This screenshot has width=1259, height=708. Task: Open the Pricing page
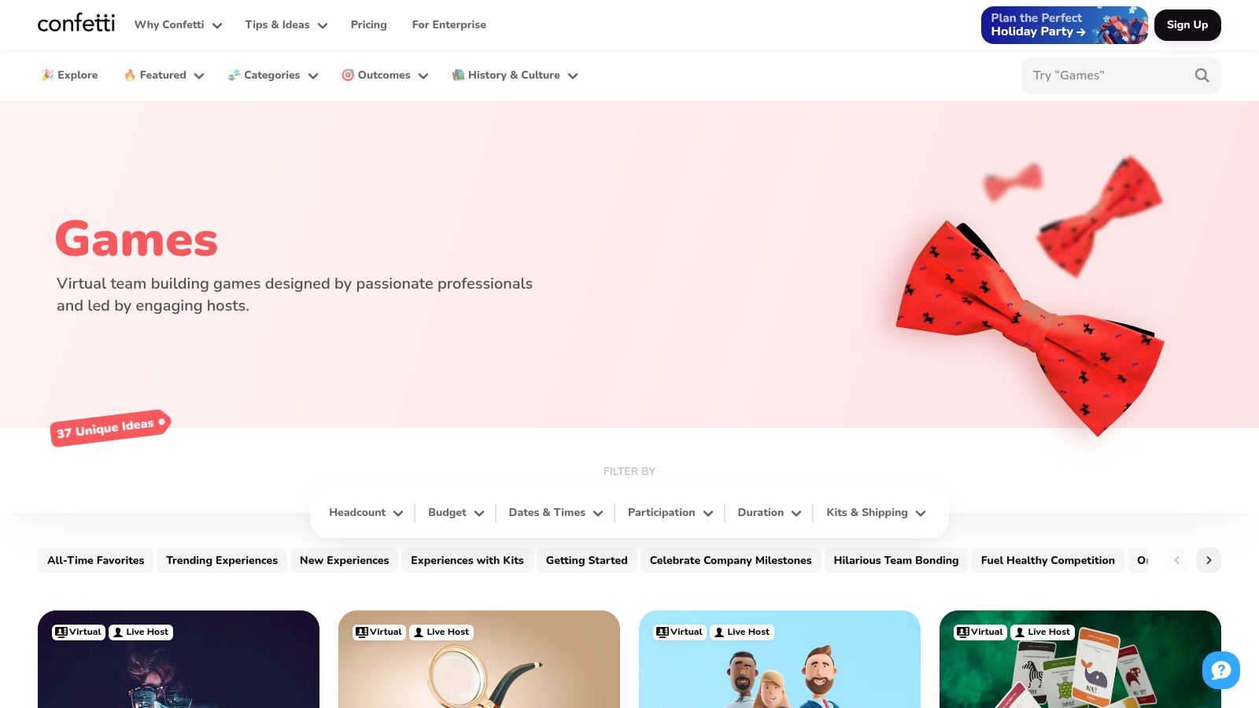pos(369,24)
